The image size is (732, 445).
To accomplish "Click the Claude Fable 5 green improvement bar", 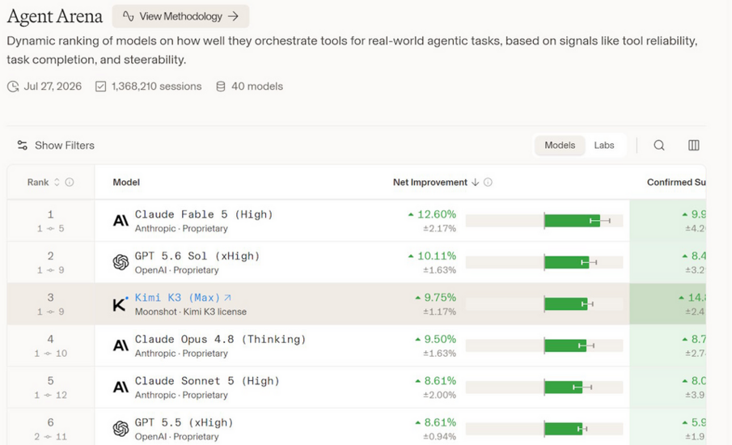I will [572, 221].
